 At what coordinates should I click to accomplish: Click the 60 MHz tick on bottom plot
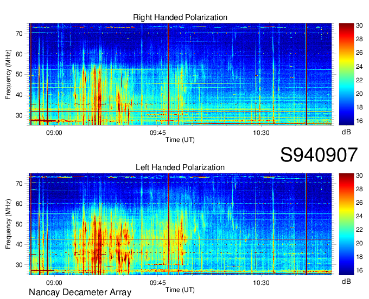click(20, 204)
